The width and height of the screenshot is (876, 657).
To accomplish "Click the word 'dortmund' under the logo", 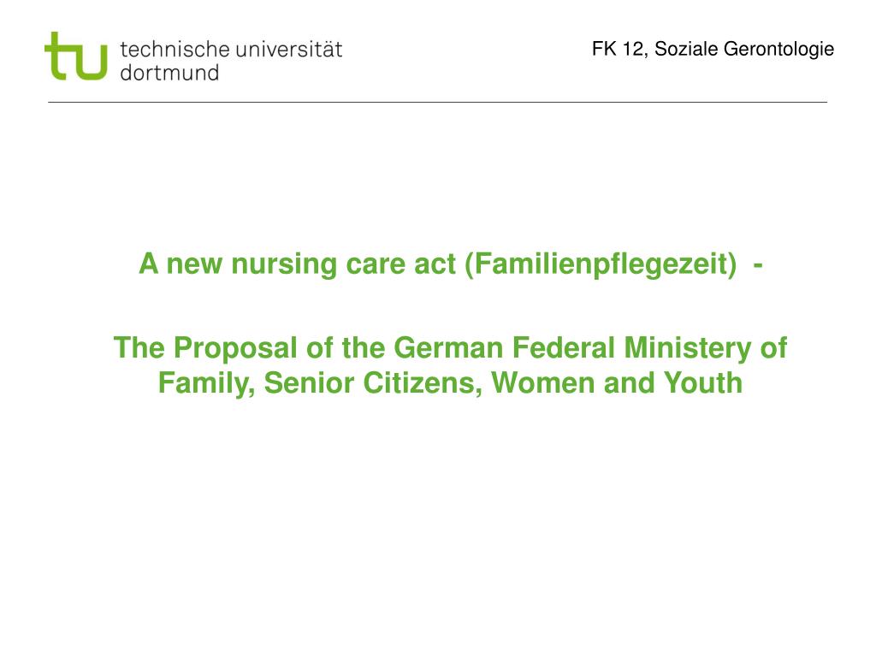I will point(169,73).
